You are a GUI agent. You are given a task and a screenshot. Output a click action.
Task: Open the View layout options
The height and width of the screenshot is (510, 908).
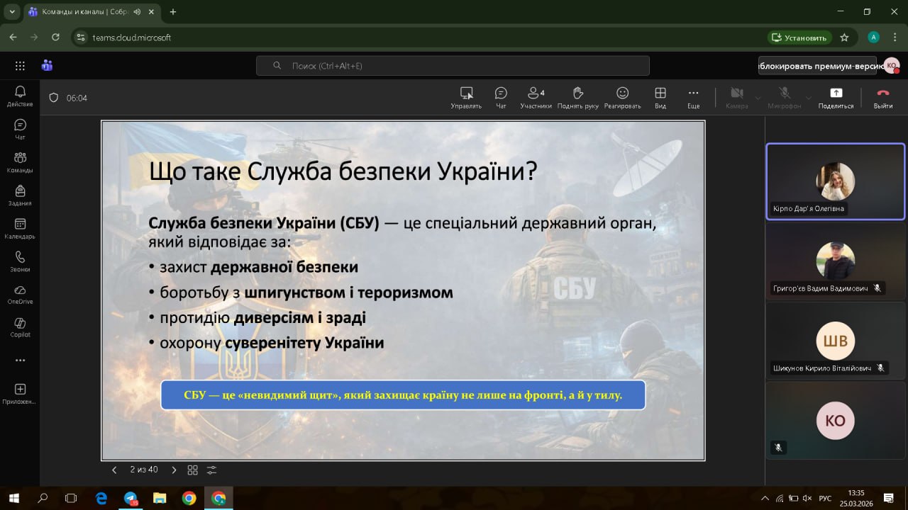click(660, 97)
